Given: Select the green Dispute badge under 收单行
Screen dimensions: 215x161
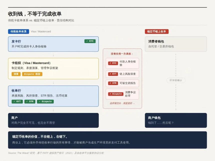Looking at the screenshot, I should pyautogui.click(x=45, y=101).
